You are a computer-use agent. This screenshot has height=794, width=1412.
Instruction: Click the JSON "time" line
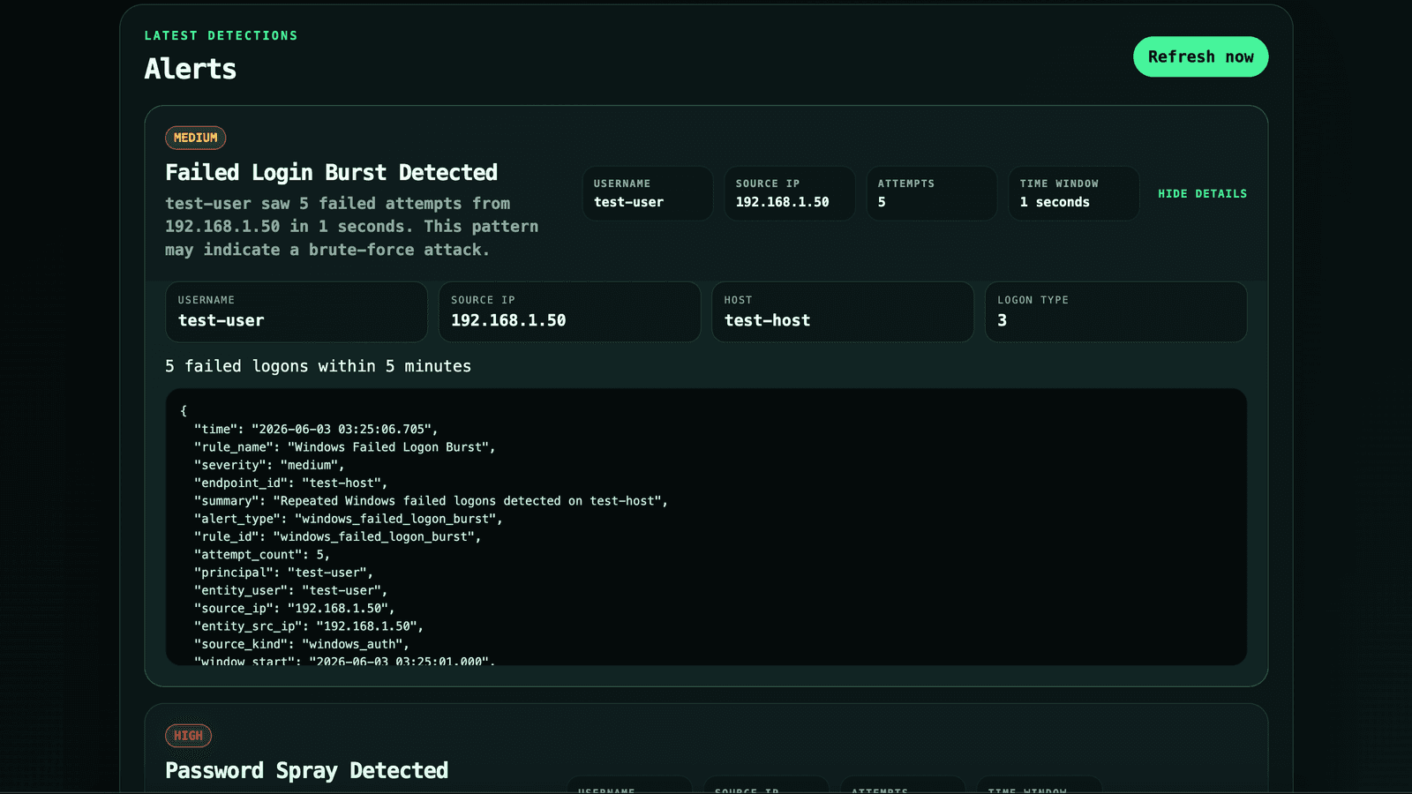click(316, 429)
